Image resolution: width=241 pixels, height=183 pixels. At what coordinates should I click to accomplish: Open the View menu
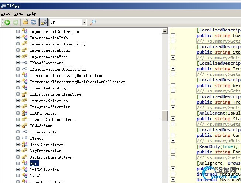coord(18,14)
